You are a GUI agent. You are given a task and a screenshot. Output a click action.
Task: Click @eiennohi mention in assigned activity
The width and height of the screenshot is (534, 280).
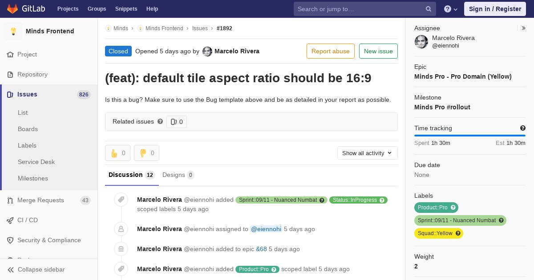tap(266, 229)
